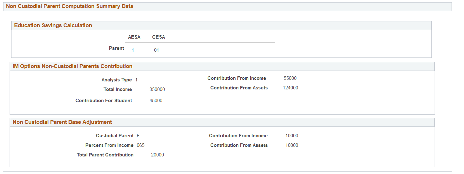Click the Parent row label
The width and height of the screenshot is (464, 174).
(x=116, y=48)
